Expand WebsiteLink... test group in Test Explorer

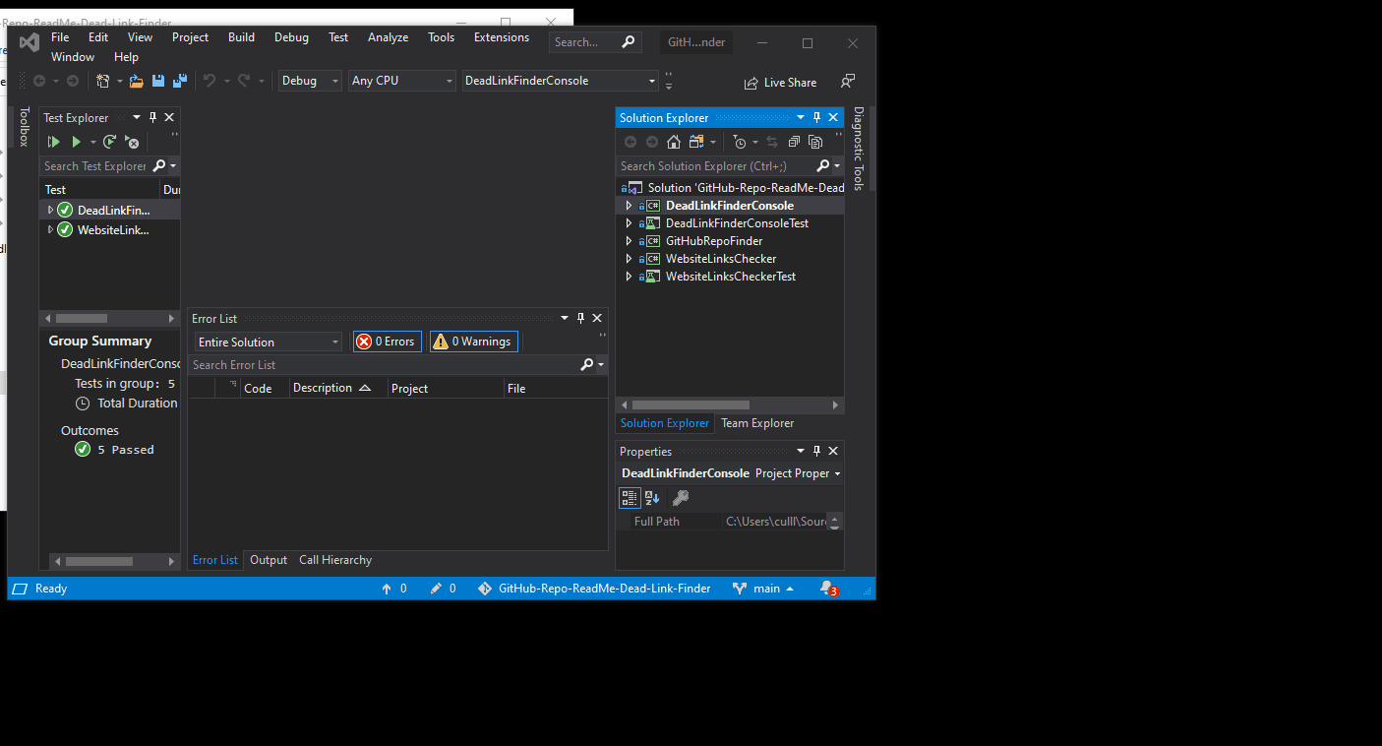click(50, 229)
